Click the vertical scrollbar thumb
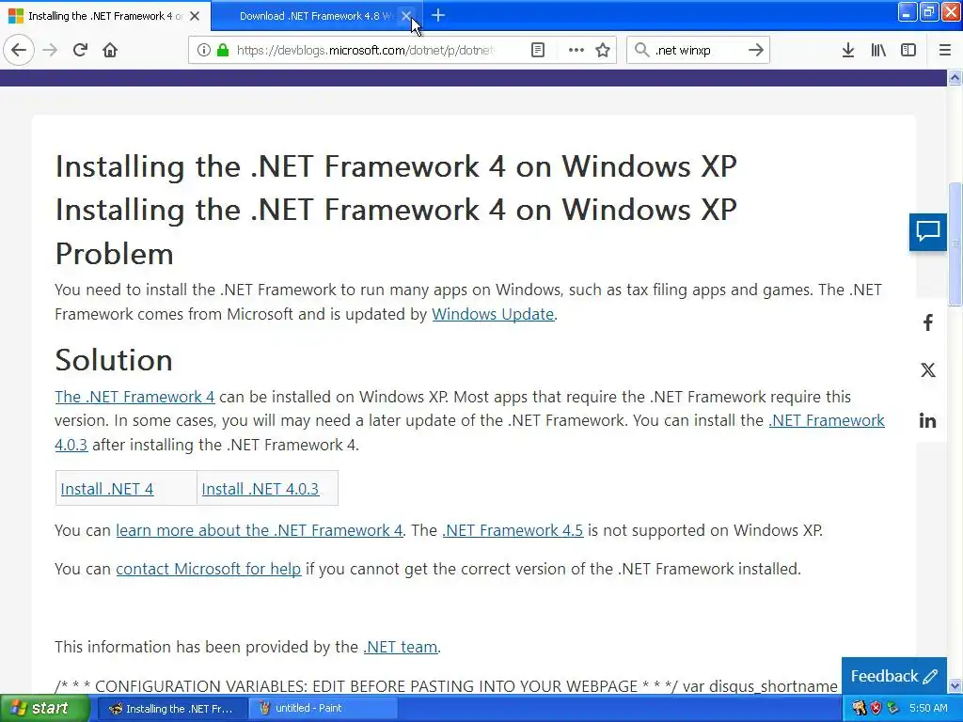This screenshot has height=722, width=963. [955, 243]
